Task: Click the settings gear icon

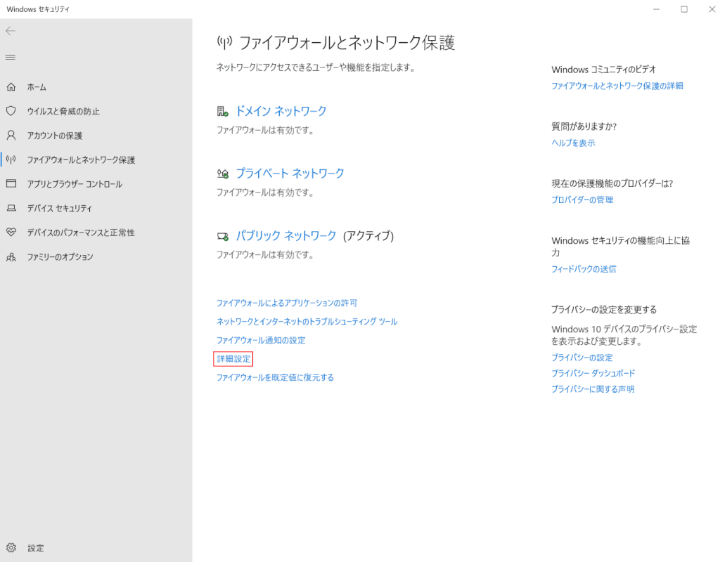Action: (11, 548)
